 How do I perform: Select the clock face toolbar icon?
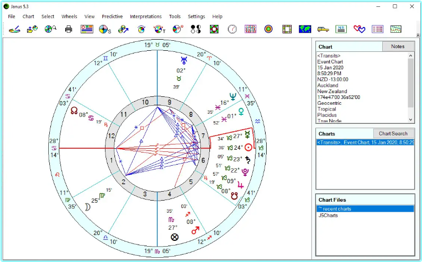point(232,29)
